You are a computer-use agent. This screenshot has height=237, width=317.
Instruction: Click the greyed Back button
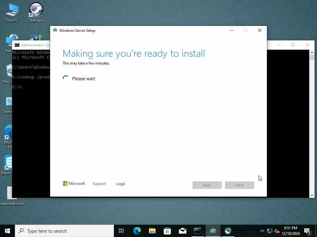click(x=207, y=185)
